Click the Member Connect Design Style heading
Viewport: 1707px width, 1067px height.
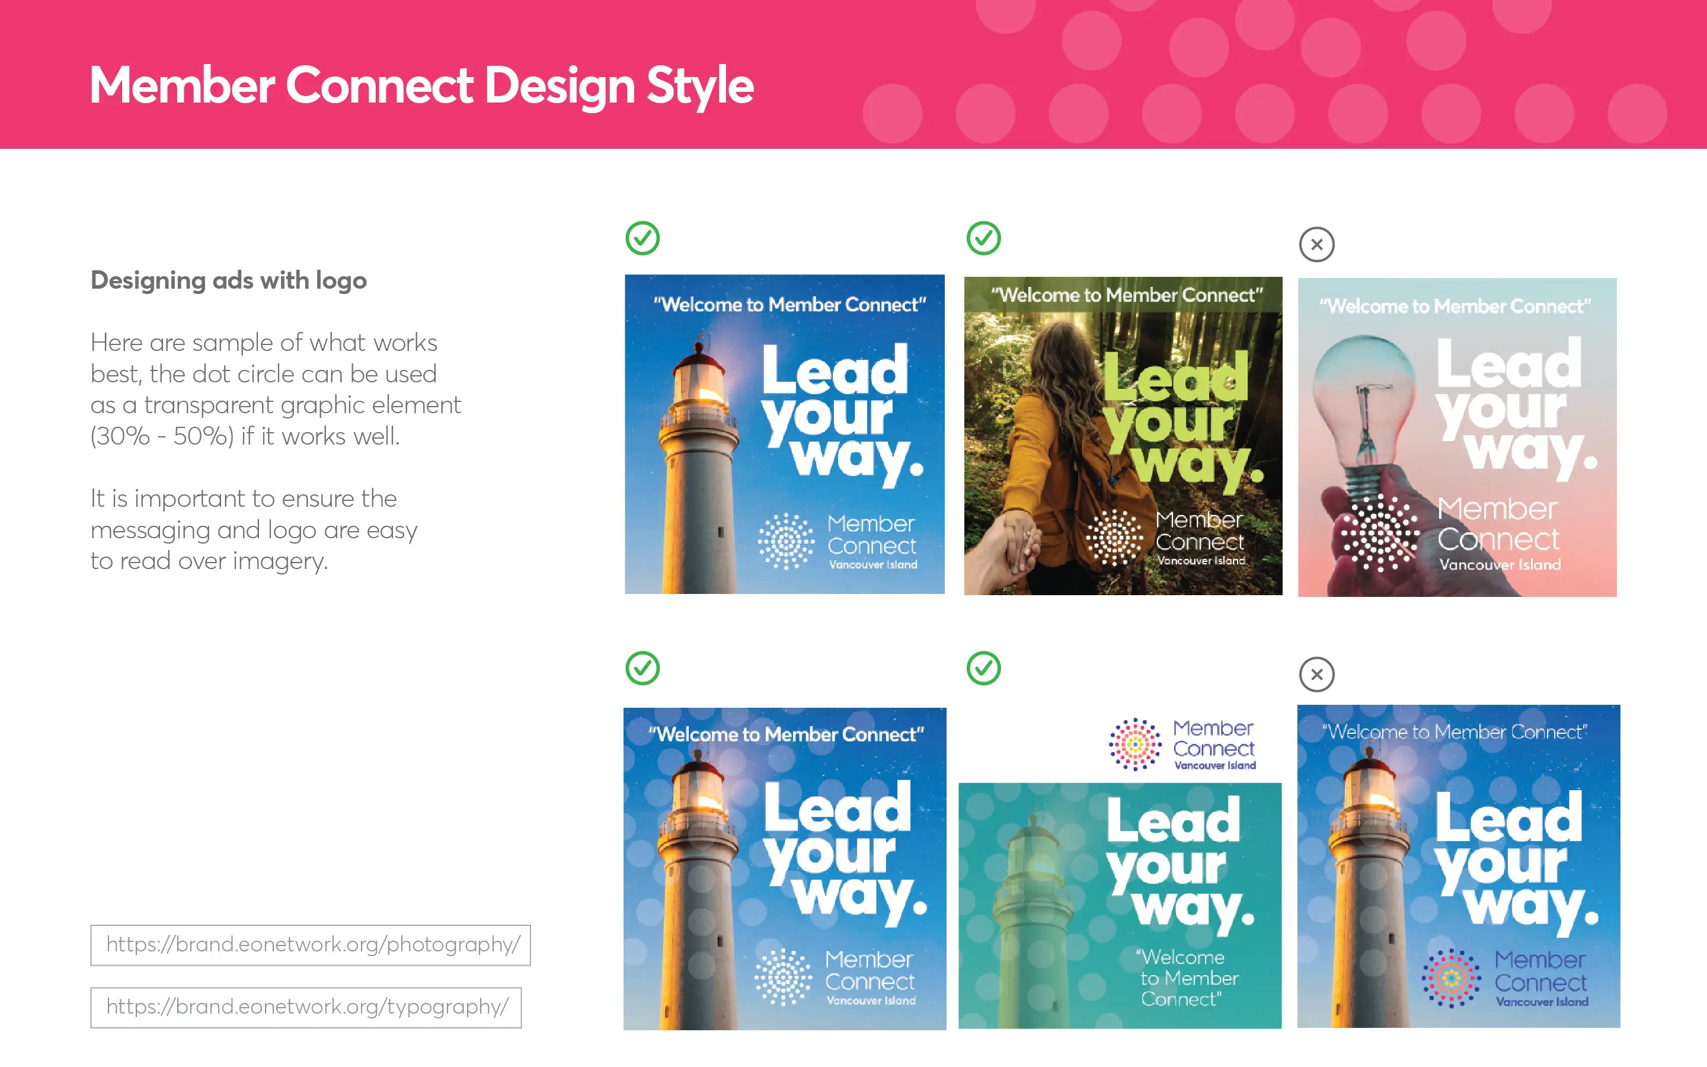tap(421, 85)
